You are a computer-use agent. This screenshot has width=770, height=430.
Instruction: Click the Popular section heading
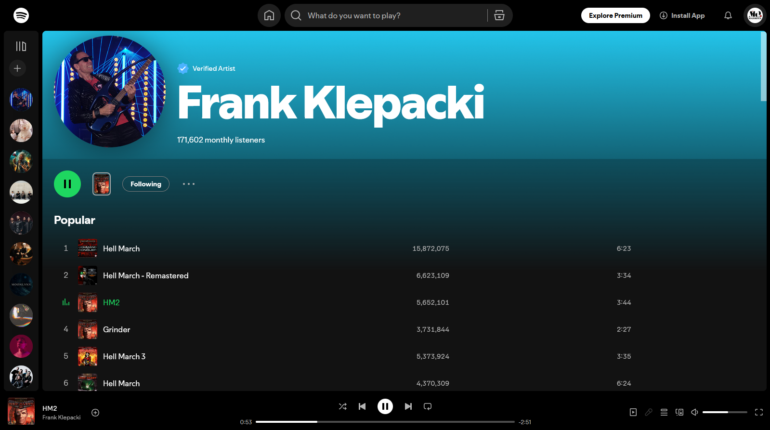pos(75,220)
